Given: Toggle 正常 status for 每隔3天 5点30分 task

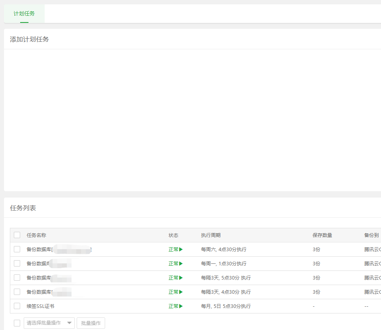Looking at the screenshot, I should 175,278.
